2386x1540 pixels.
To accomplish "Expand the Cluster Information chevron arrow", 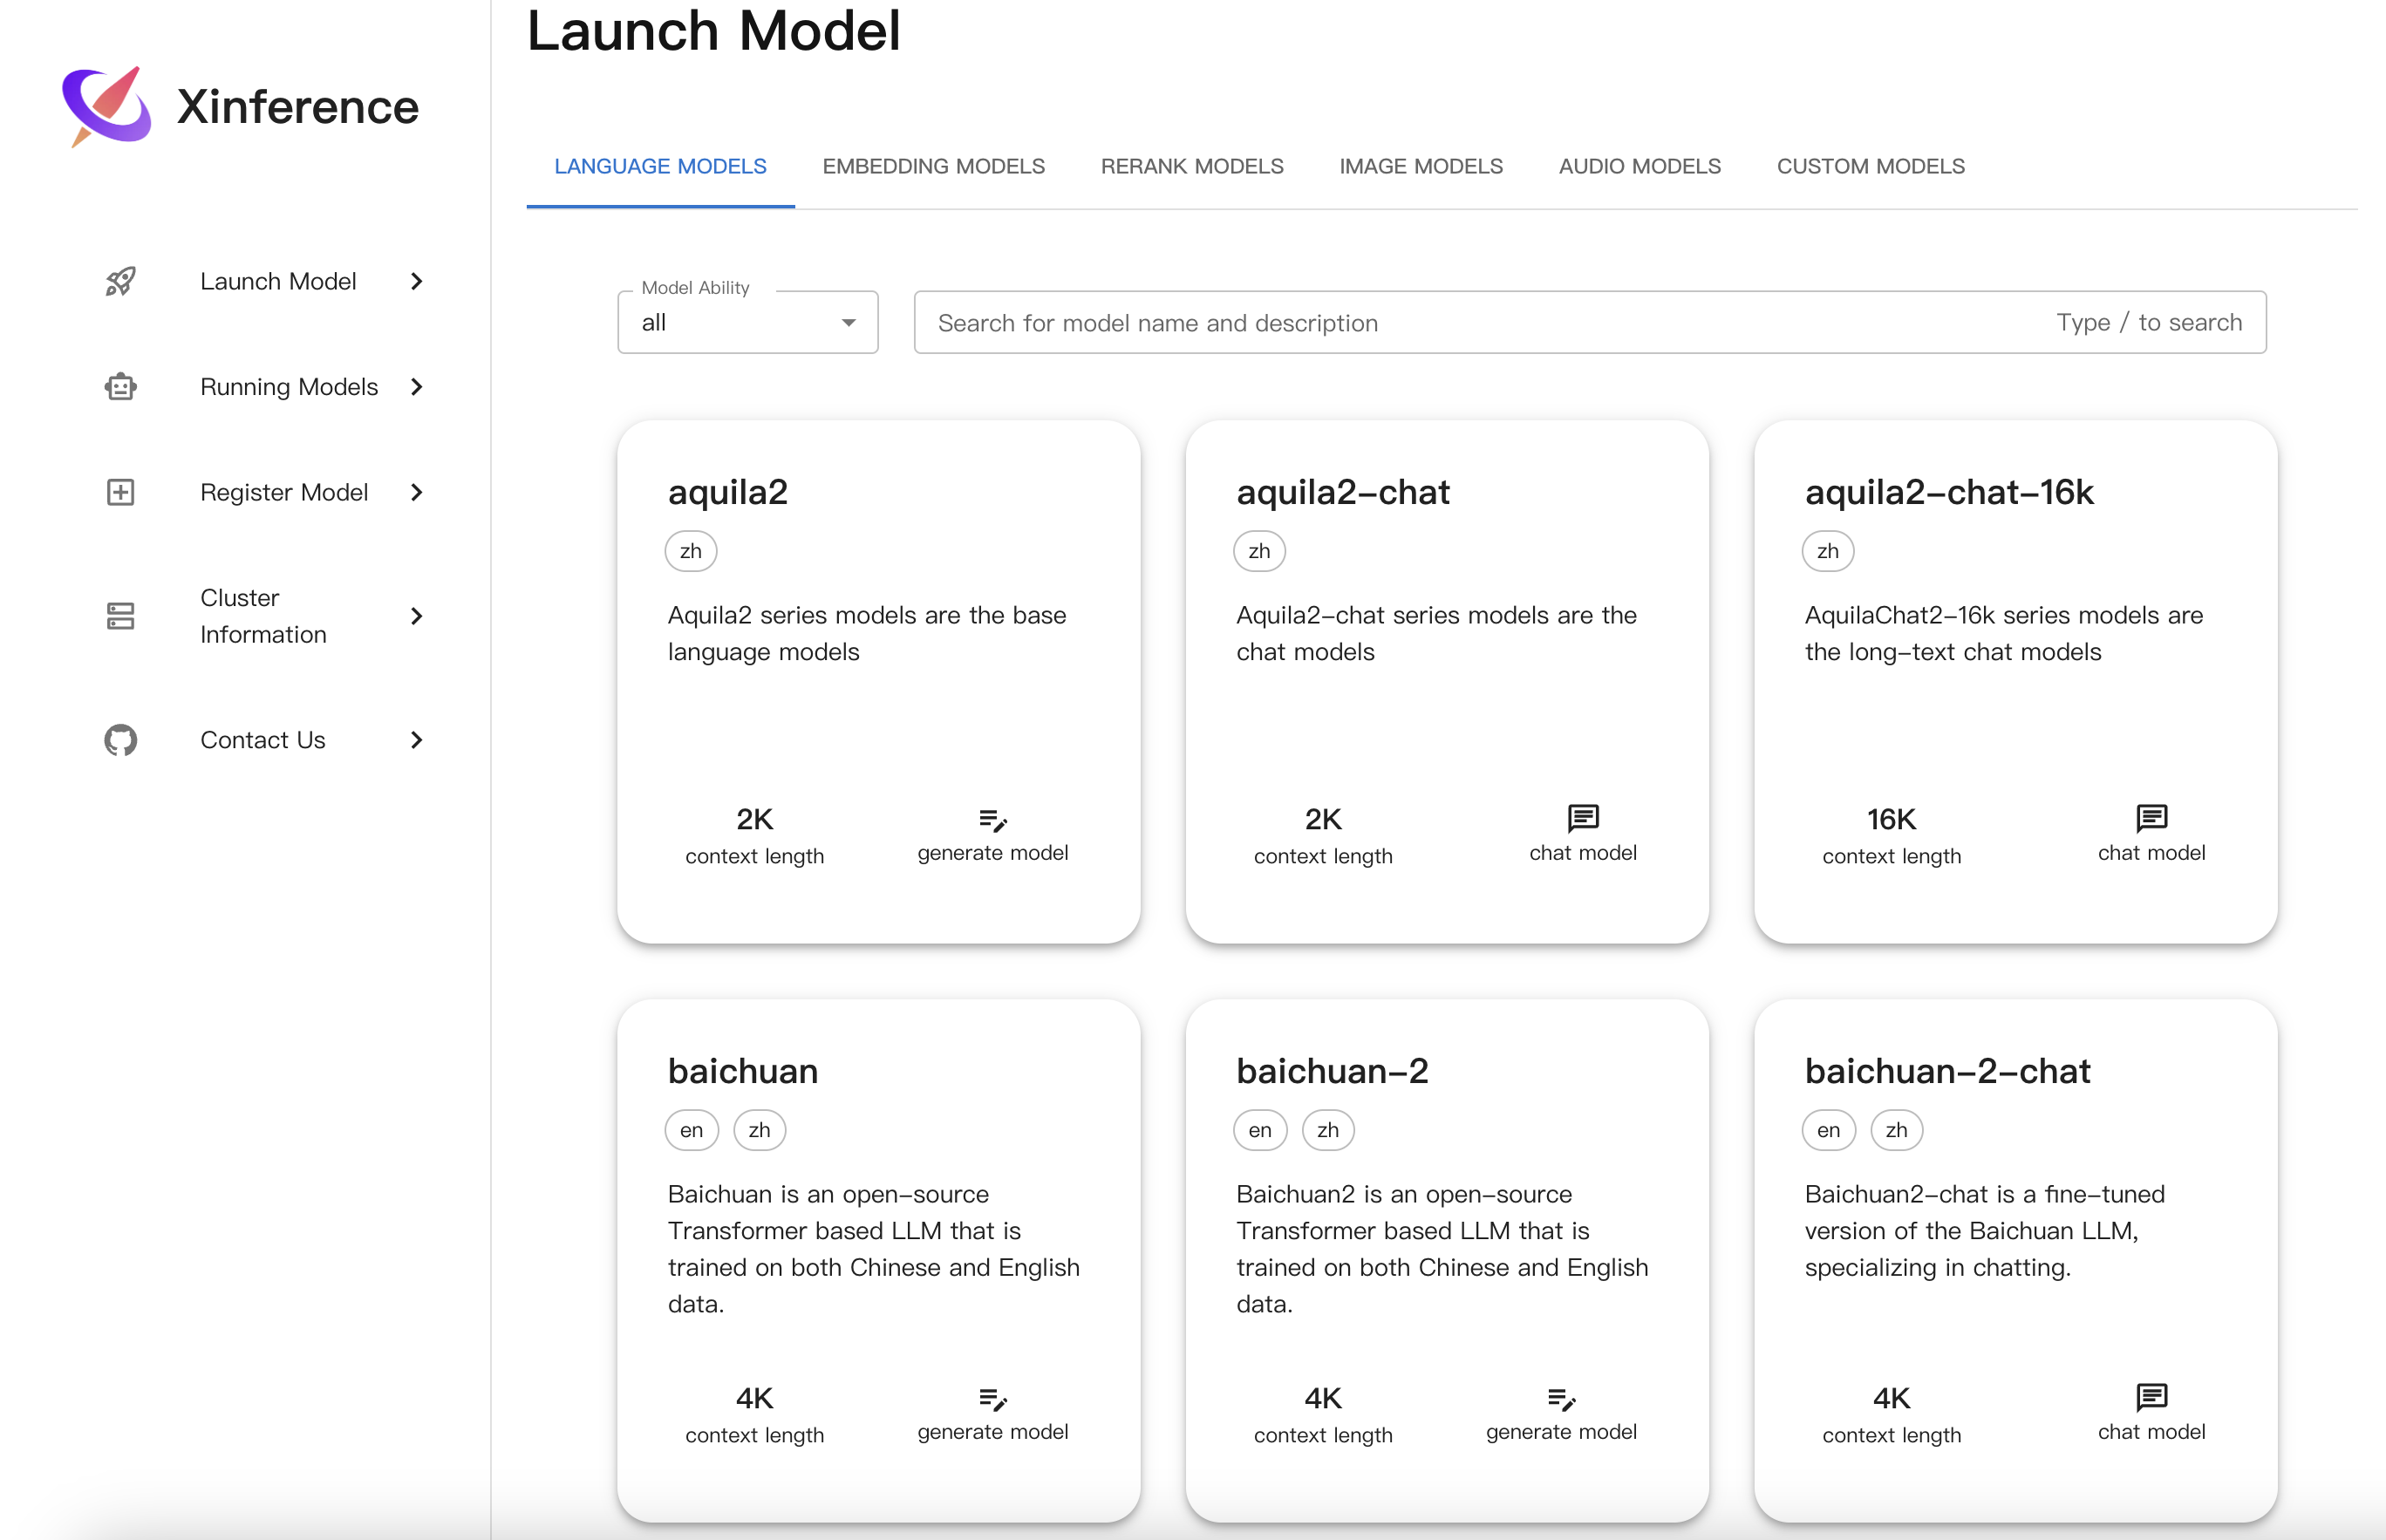I will click(x=417, y=616).
